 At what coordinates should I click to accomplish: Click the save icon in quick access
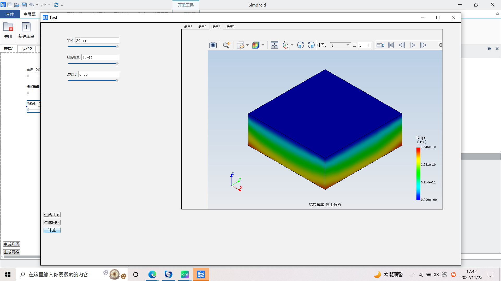tap(24, 5)
